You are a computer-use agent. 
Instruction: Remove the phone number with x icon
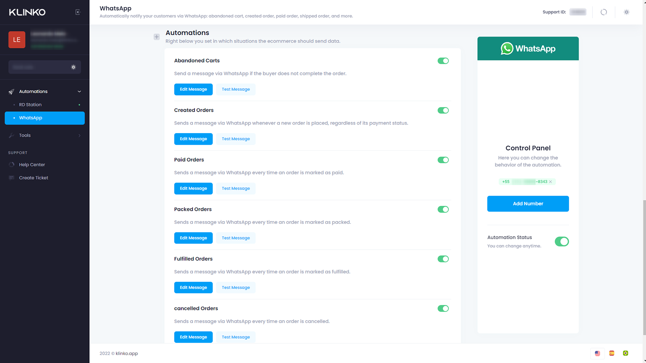pos(550,182)
